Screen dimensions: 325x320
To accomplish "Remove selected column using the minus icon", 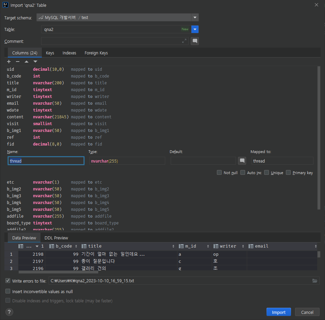I will coord(18,62).
